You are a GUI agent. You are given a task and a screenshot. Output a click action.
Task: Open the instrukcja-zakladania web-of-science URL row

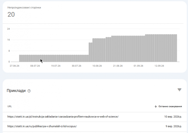(95, 117)
